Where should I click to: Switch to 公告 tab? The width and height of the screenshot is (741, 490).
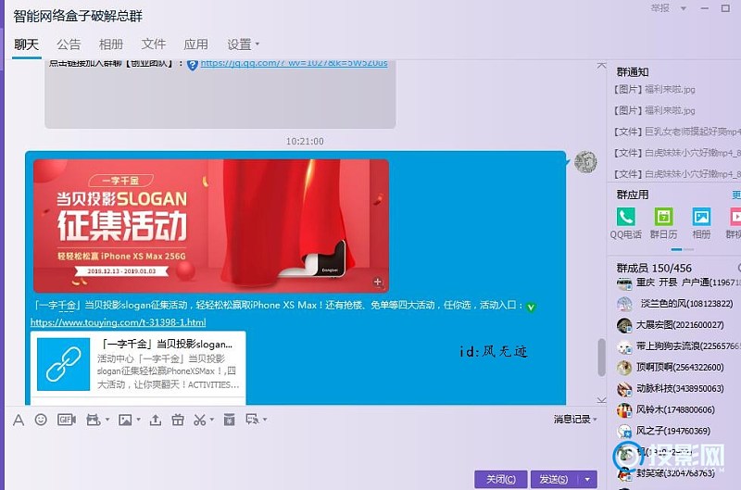click(69, 44)
